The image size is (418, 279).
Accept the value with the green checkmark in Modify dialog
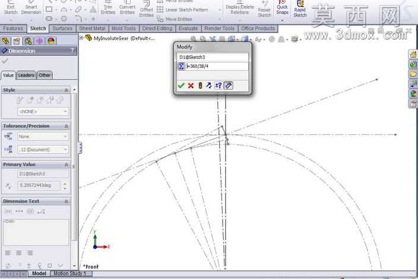(x=181, y=86)
